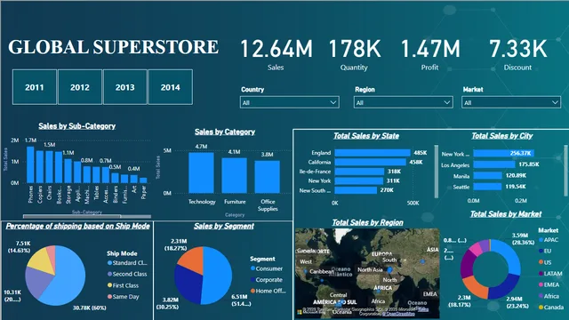Screen dimensions: 569x320
Task: Click the Sales by Category chart title
Action: click(225, 132)
